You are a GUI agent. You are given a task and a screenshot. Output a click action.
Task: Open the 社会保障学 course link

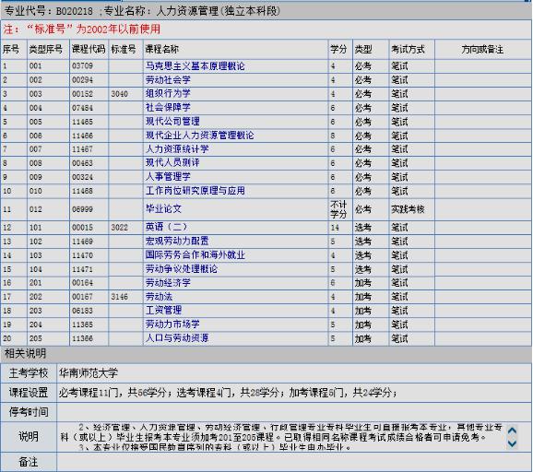click(168, 107)
